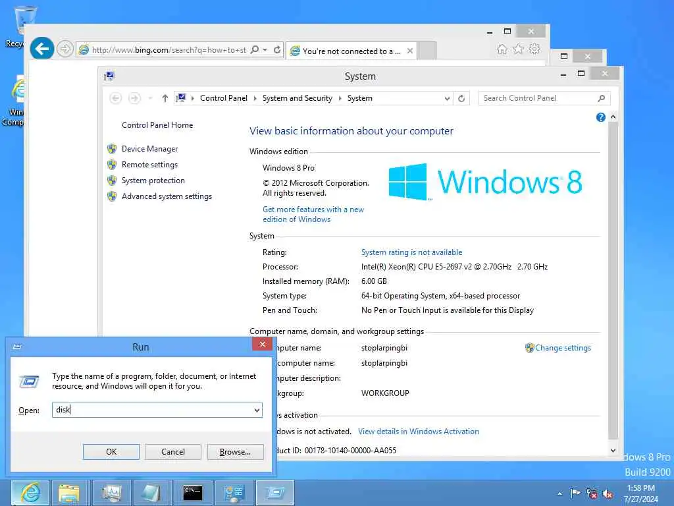Click the System window back navigation button
Screen dimensions: 674x506
point(116,99)
